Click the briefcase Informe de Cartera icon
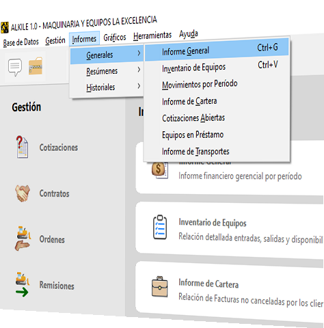The width and height of the screenshot is (324, 328). [160, 287]
